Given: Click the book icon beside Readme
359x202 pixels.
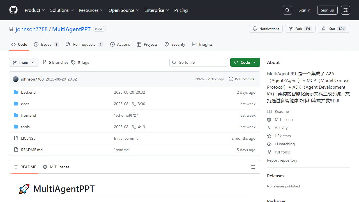Looking at the screenshot, I should point(269,111).
